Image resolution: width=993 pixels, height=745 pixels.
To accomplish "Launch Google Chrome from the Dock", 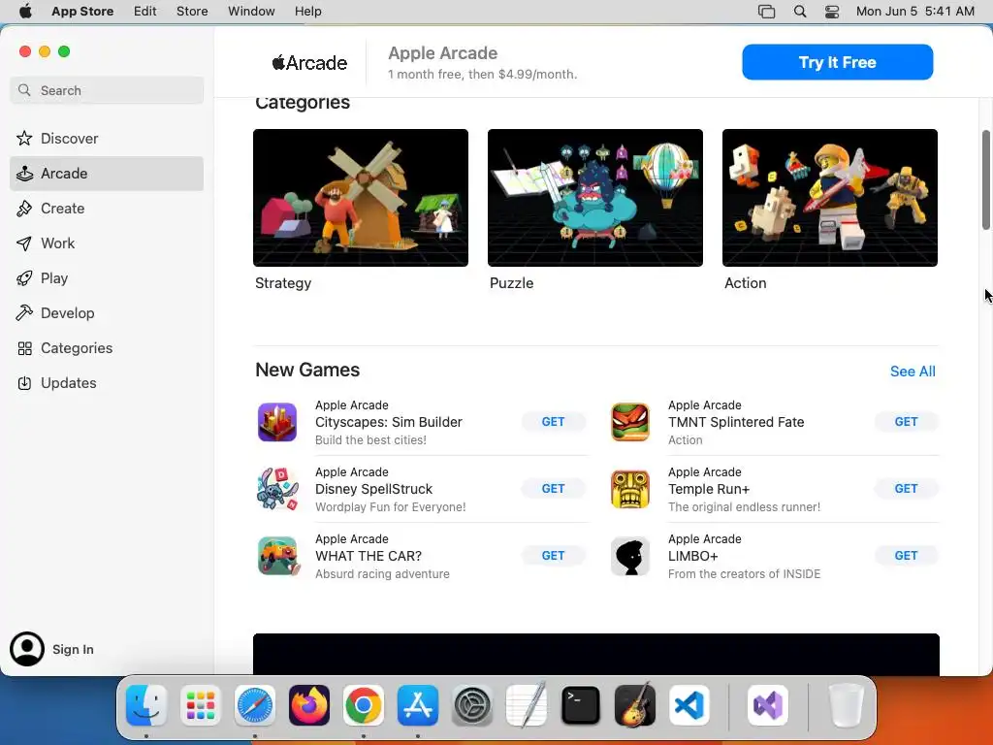I will click(x=363, y=705).
